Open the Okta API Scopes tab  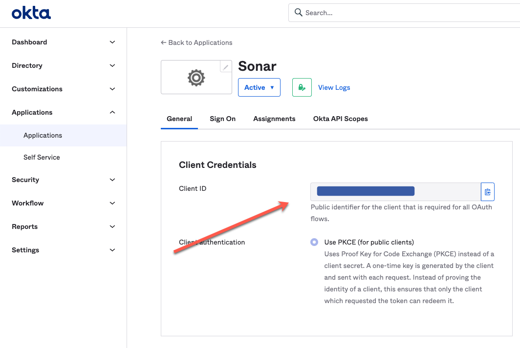341,119
